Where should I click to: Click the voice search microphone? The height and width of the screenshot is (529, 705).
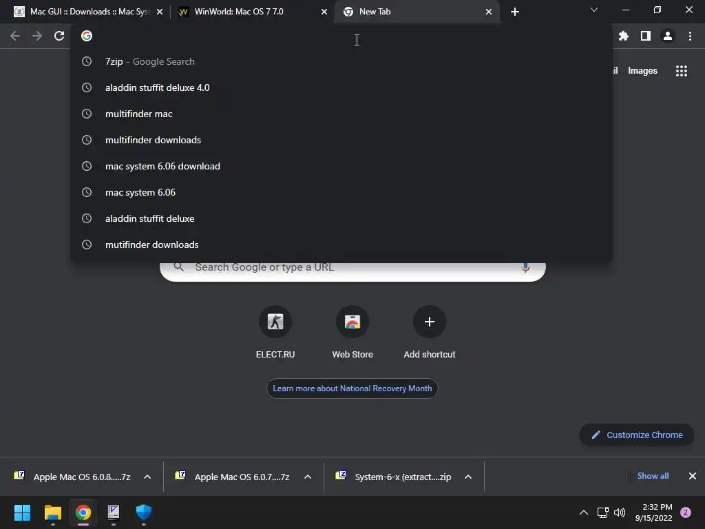[x=525, y=268]
